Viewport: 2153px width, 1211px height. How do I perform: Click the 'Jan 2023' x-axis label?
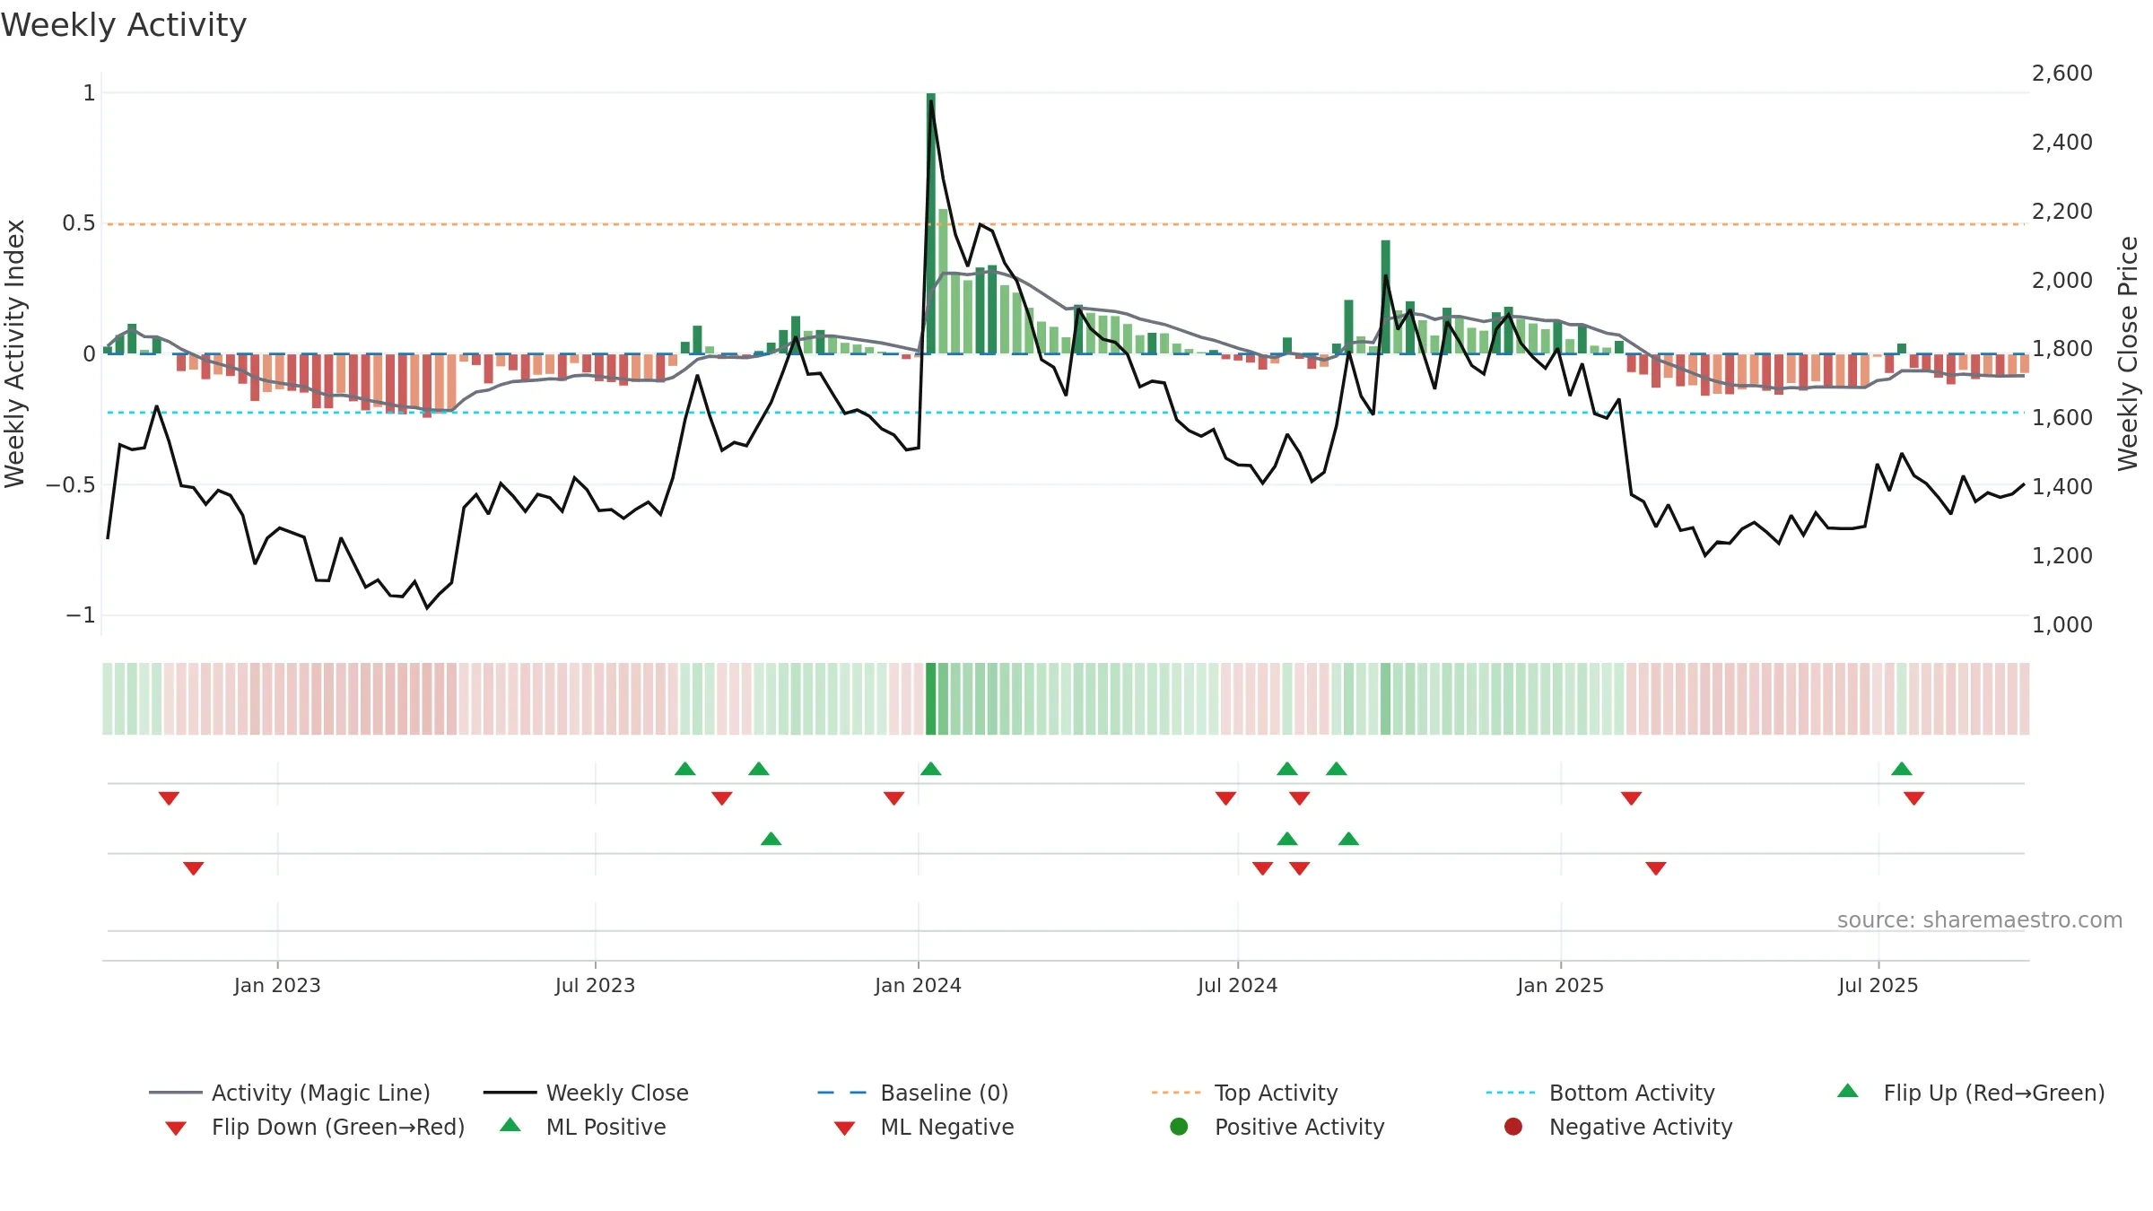click(x=277, y=985)
